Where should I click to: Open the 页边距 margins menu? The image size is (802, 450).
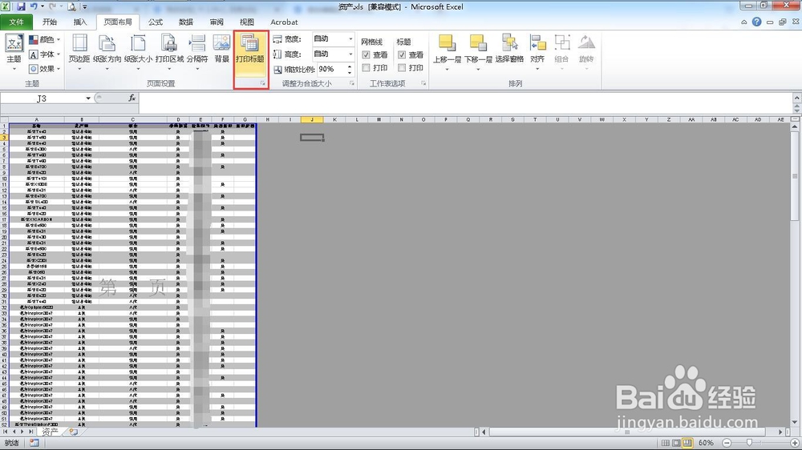pyautogui.click(x=79, y=53)
